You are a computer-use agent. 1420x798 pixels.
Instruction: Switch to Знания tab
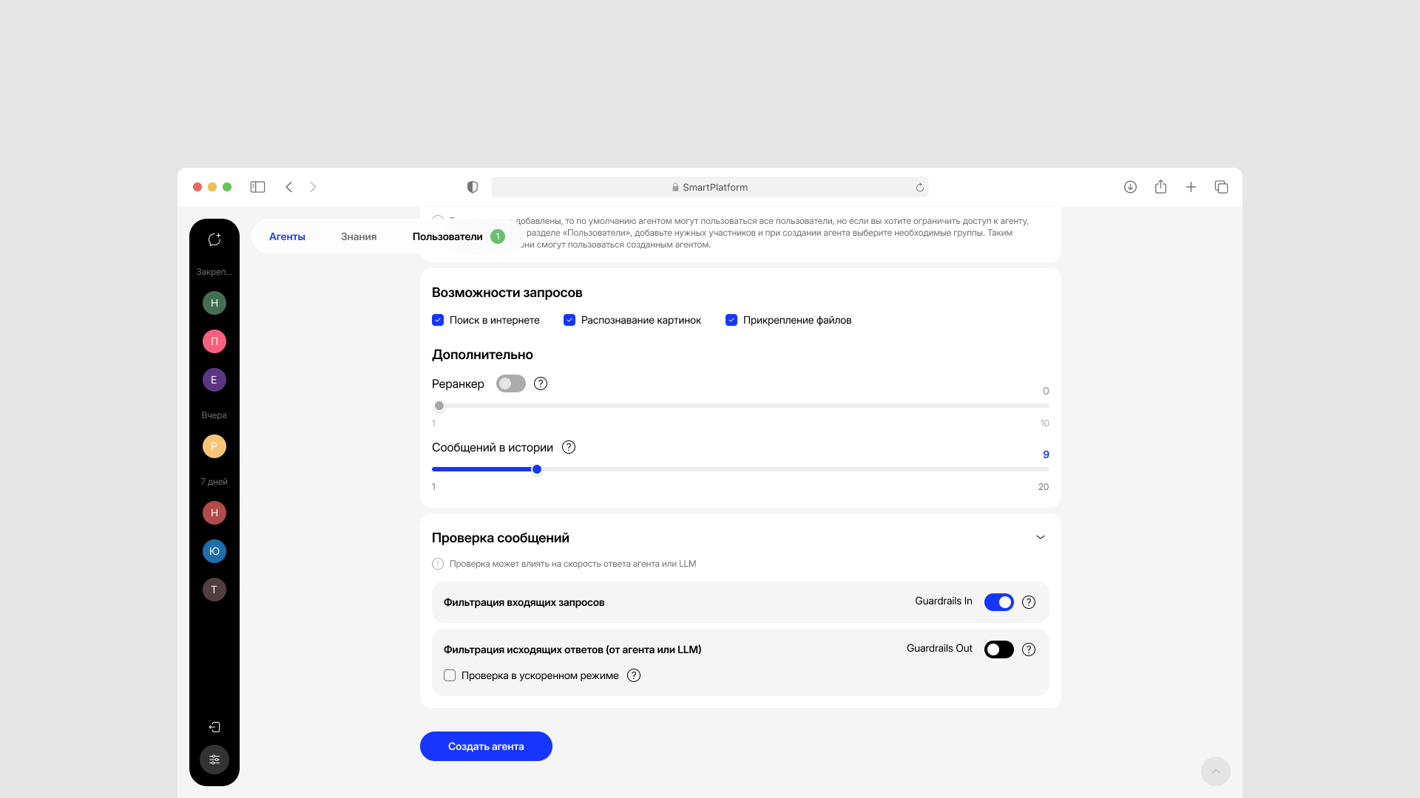pyautogui.click(x=359, y=236)
